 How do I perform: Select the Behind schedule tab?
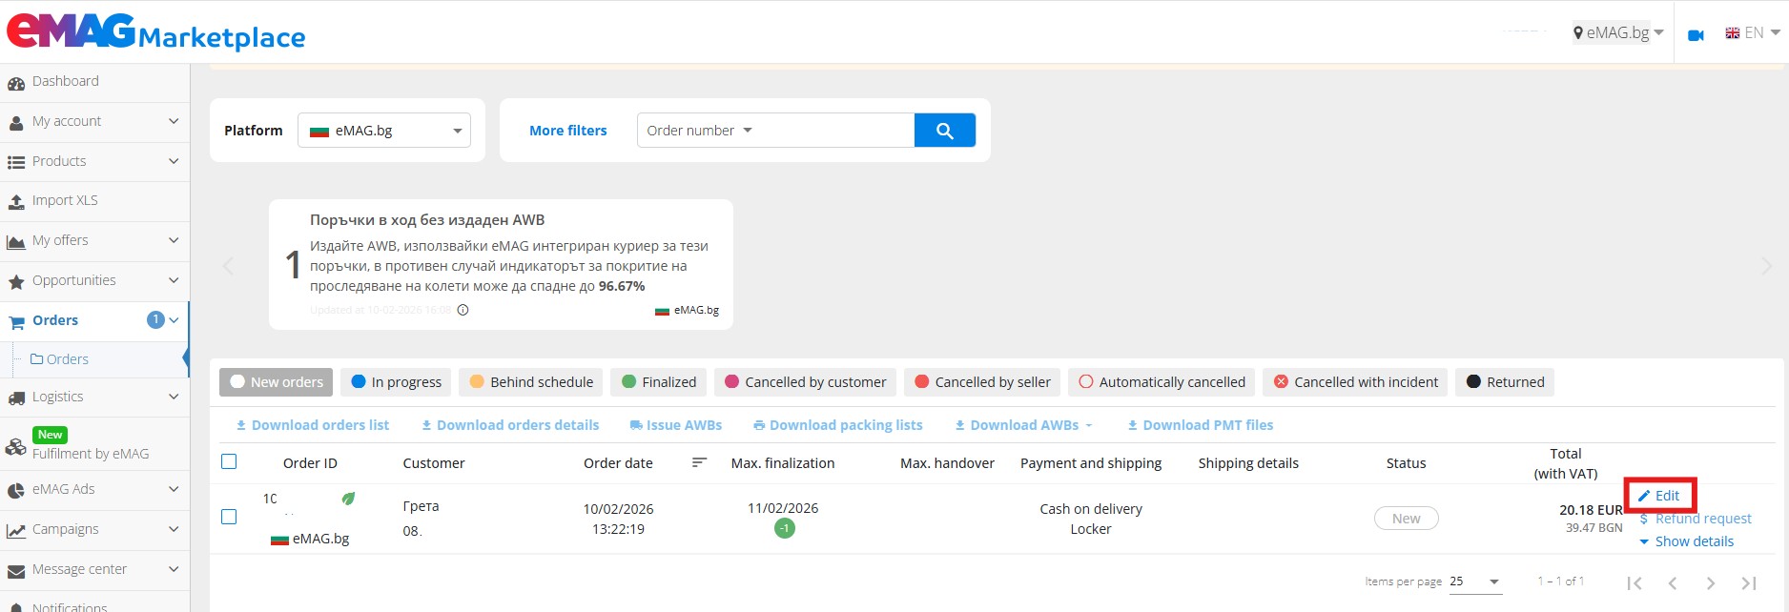[530, 382]
